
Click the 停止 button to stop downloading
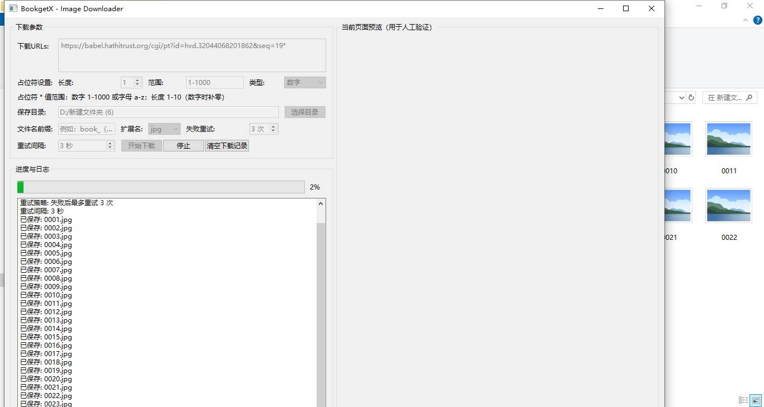pos(183,145)
